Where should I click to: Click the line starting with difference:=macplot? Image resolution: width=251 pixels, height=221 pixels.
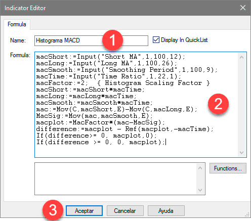point(125,129)
